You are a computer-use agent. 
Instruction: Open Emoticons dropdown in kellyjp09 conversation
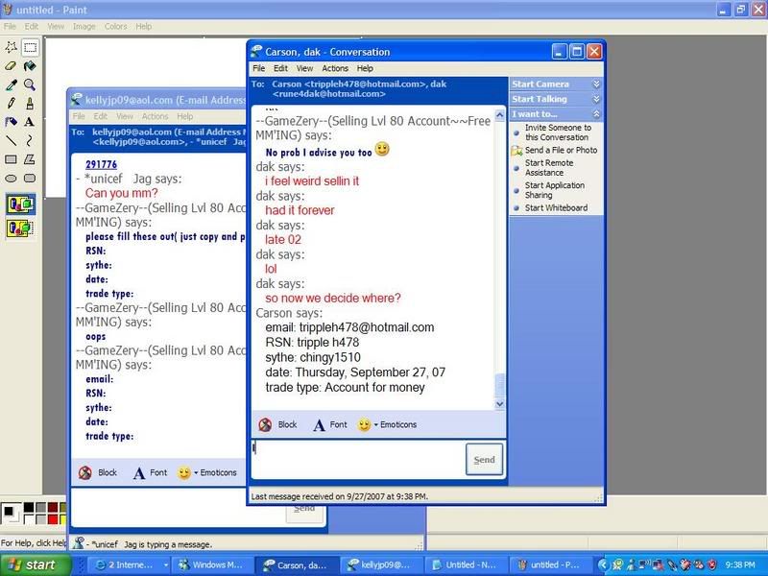tap(207, 472)
